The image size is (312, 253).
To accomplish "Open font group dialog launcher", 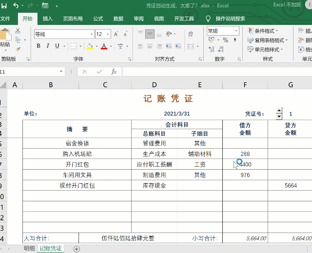I will [130, 59].
